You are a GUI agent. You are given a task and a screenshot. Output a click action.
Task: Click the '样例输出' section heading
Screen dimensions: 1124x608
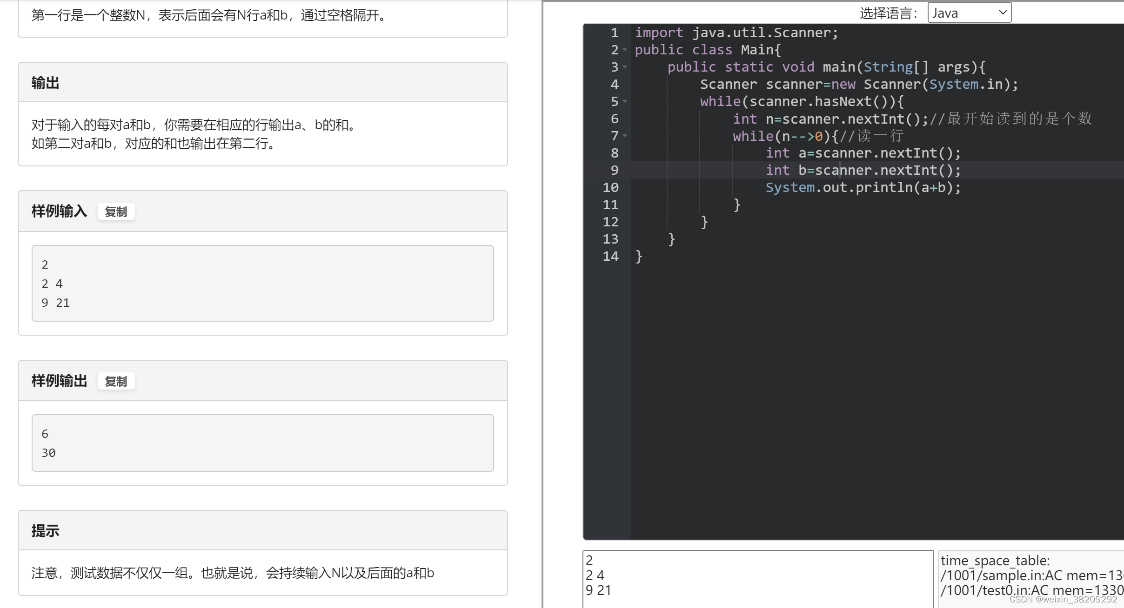coord(59,381)
